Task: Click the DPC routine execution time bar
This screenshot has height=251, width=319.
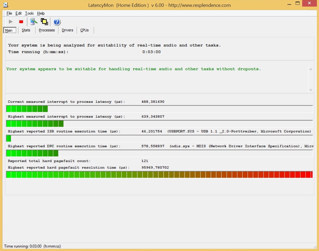Action: point(159,153)
